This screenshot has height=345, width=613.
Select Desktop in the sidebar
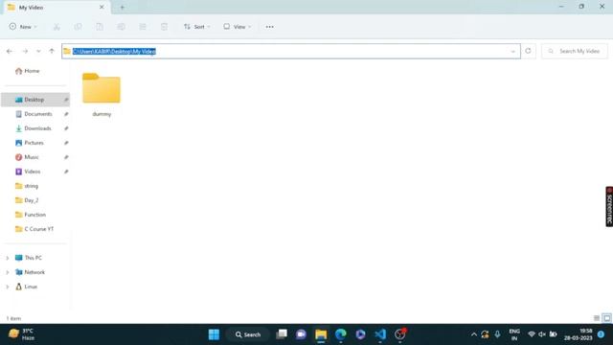tap(35, 100)
